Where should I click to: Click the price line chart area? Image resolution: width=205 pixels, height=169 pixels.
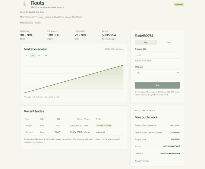pyautogui.click(x=74, y=79)
